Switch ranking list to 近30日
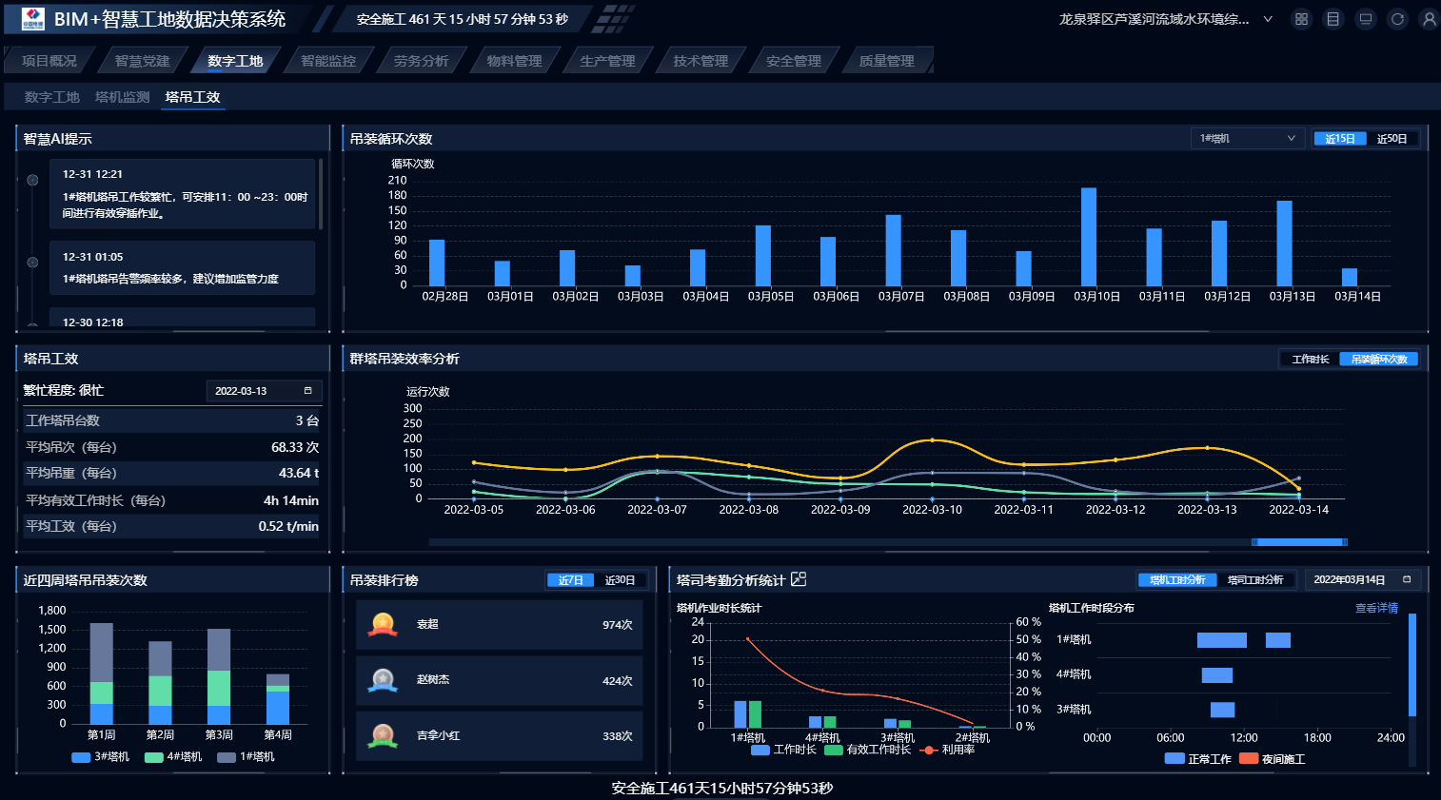The image size is (1441, 800). [x=620, y=580]
